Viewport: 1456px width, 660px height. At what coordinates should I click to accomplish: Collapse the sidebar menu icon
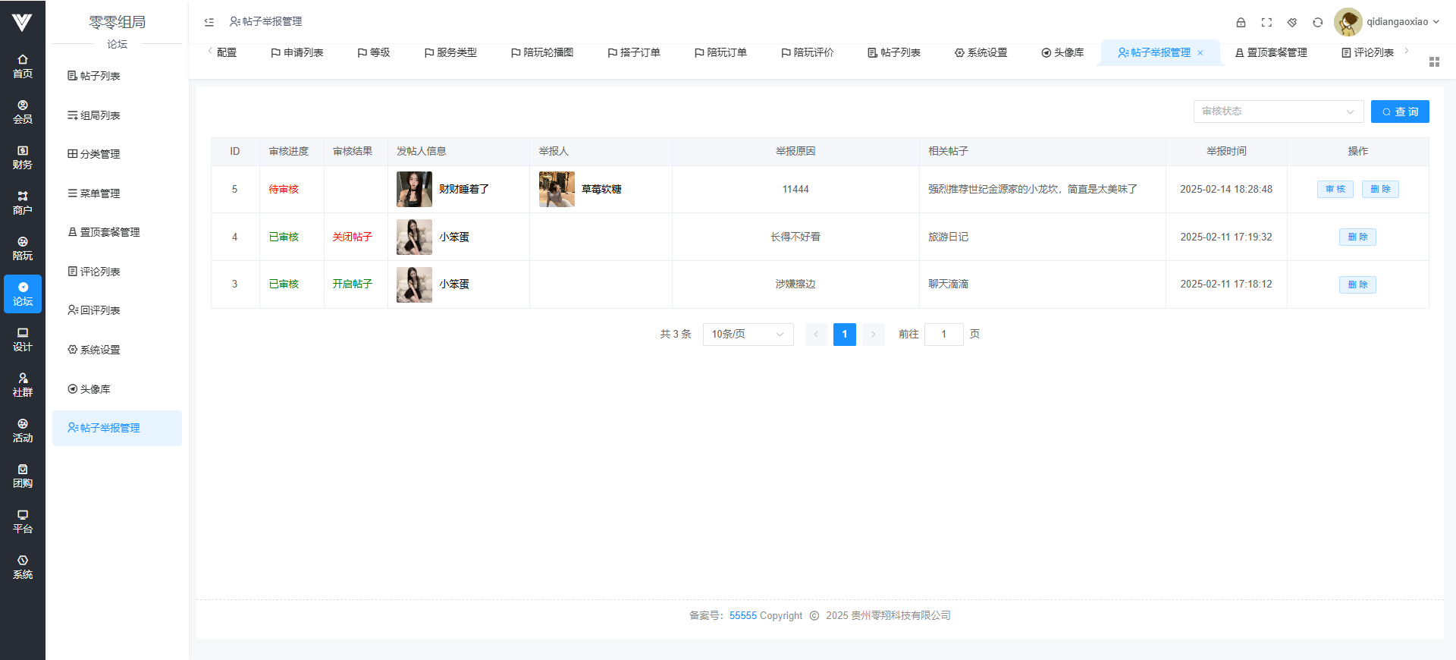pyautogui.click(x=209, y=22)
